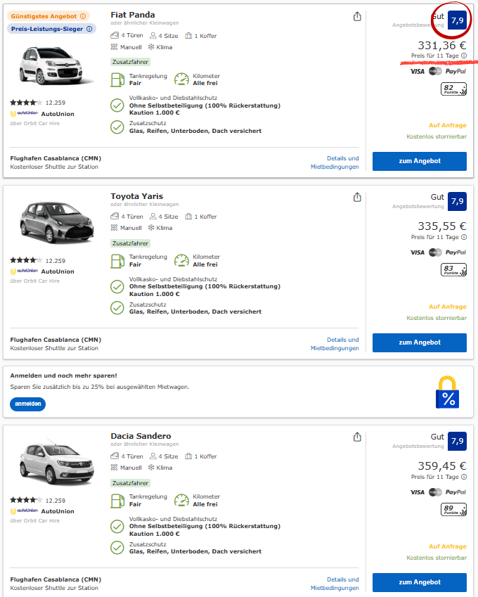Click the share icon on Toyota Yaris offer
The height and width of the screenshot is (597, 478).
(x=357, y=197)
